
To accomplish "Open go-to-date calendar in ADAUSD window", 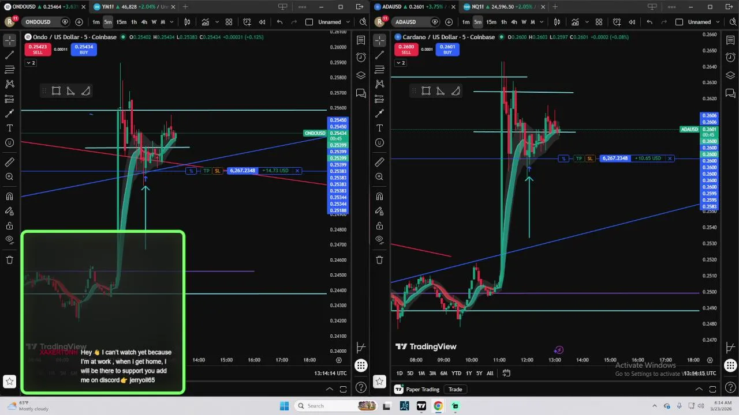I will [506, 373].
